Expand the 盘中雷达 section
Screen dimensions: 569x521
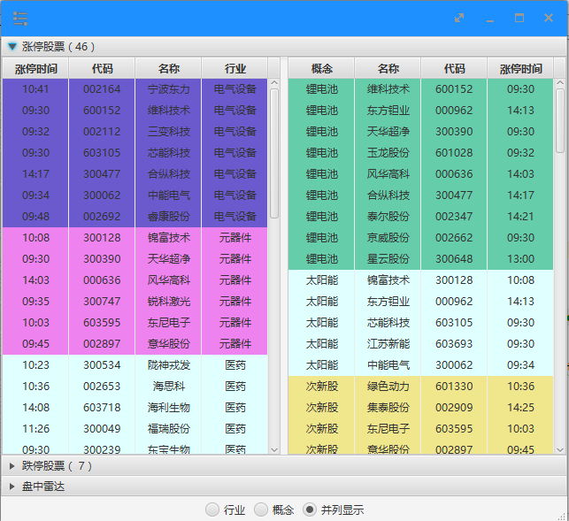12,487
